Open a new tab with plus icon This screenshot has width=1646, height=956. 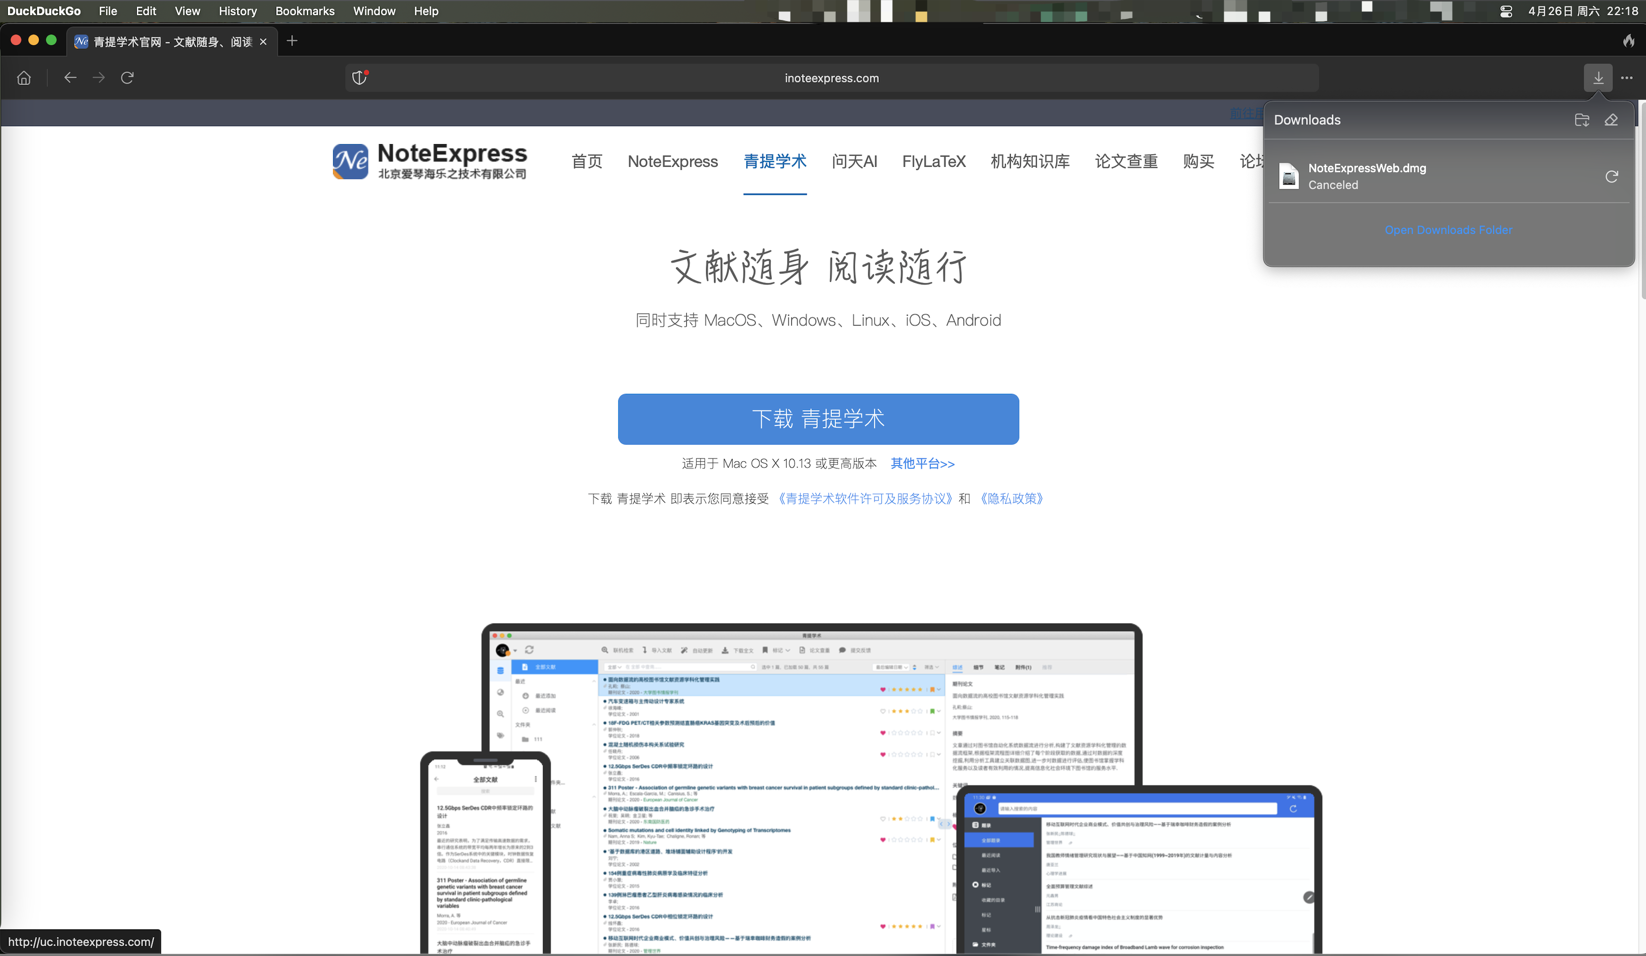(292, 41)
